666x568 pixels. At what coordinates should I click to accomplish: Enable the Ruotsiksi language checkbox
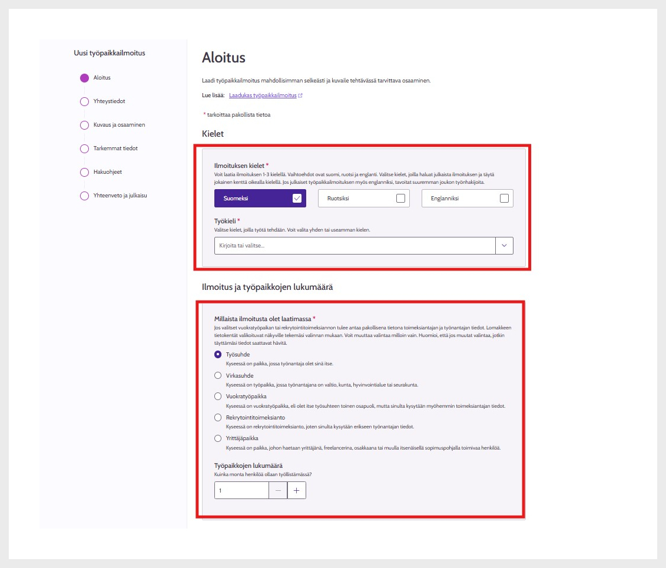point(400,199)
